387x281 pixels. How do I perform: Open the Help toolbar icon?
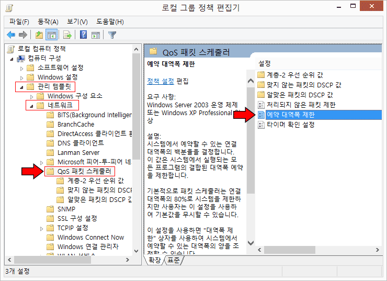[x=84, y=35]
